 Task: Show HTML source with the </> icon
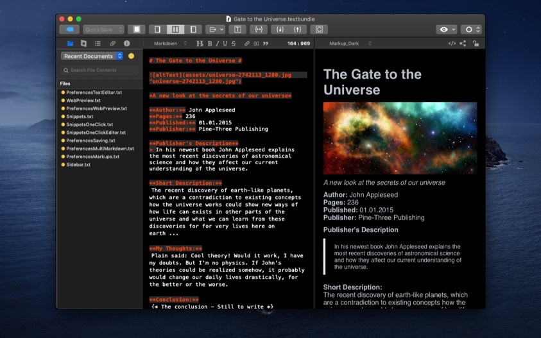(x=452, y=44)
